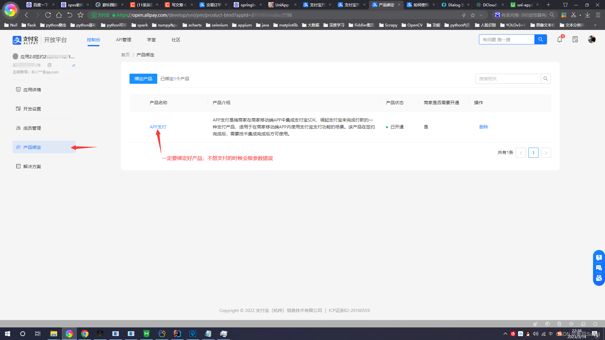Image resolution: width=605 pixels, height=340 pixels.
Task: Open 解决方案 in the sidebar
Action: tap(44, 167)
